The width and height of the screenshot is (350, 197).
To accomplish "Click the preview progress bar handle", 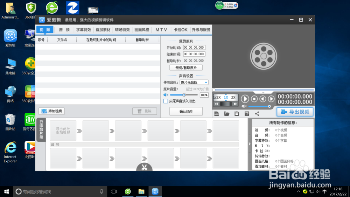I will tap(214, 90).
